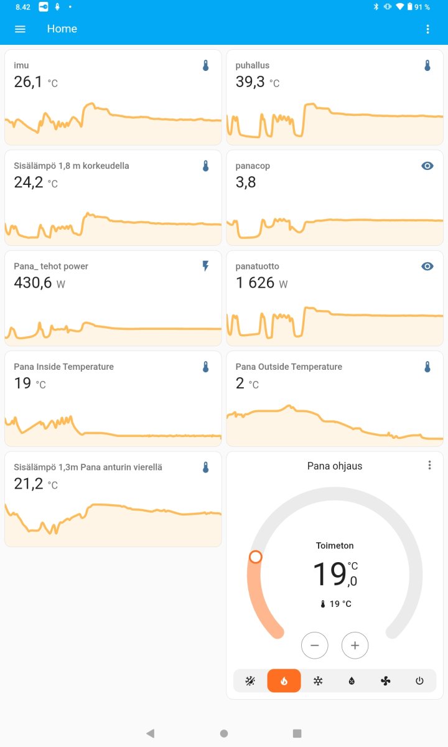Screen dimensions: 448x747
Task: Turn off Pana ohjaus with power icon
Action: click(x=419, y=681)
